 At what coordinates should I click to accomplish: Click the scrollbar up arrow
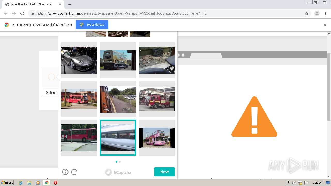(x=329, y=33)
